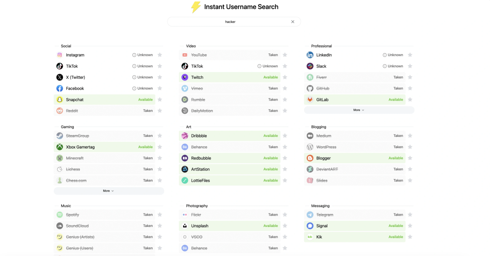The image size is (490, 256).
Task: Star the Signal messaging row
Action: click(x=410, y=226)
